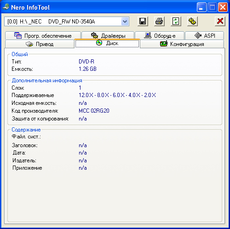Switch to the Прогр. обеспечение tab
230x229 pixels.
point(43,35)
